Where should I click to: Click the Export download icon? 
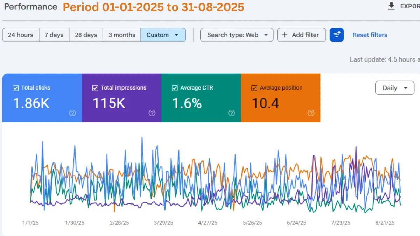[392, 6]
